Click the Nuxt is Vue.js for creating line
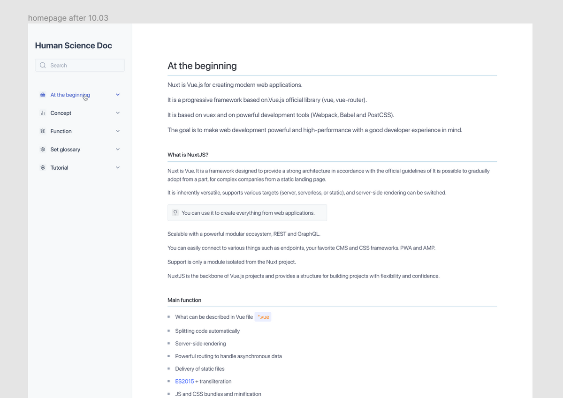This screenshot has width=563, height=398. click(235, 85)
